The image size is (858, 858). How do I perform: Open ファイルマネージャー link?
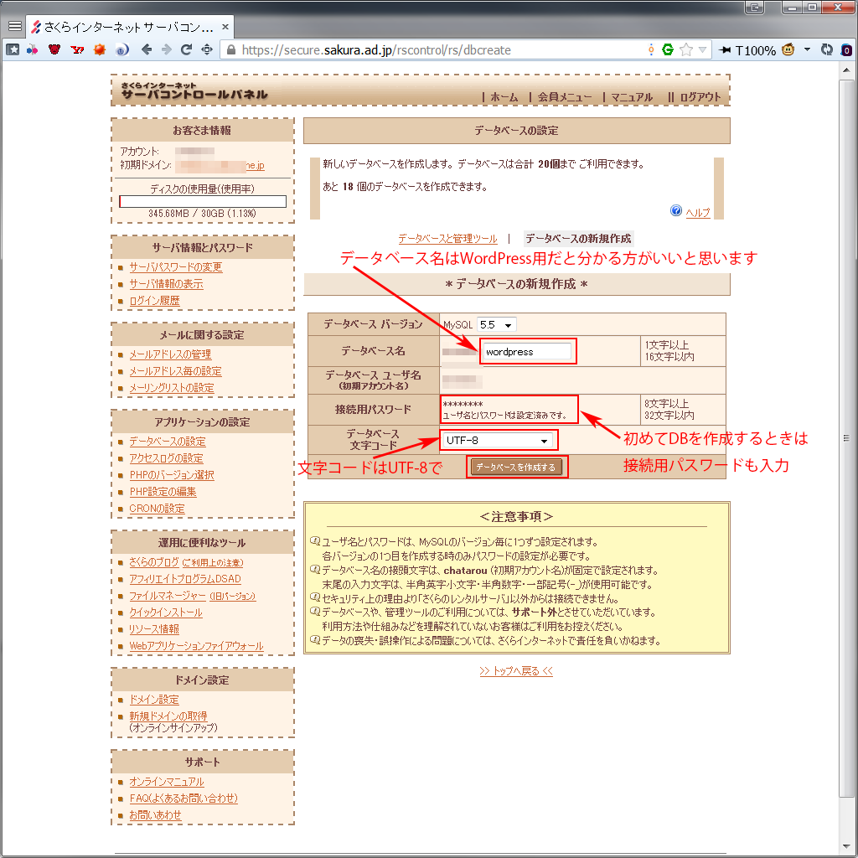(x=168, y=596)
